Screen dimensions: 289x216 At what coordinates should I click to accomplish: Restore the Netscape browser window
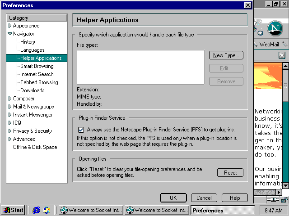click(x=276, y=4)
